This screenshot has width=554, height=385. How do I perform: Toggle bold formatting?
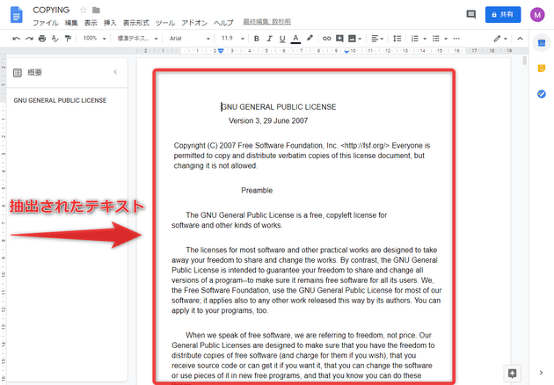(x=257, y=39)
